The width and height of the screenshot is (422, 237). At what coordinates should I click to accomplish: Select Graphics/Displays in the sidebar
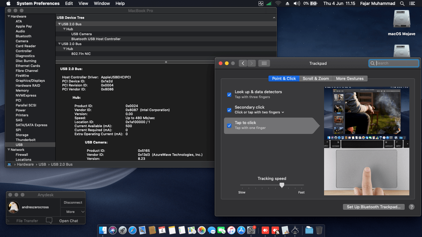click(x=30, y=81)
